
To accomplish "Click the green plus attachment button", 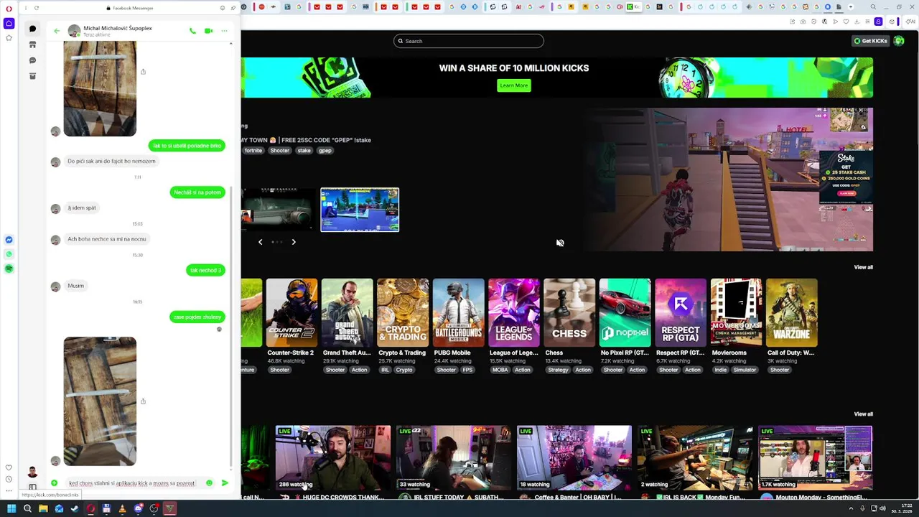I will pyautogui.click(x=54, y=483).
